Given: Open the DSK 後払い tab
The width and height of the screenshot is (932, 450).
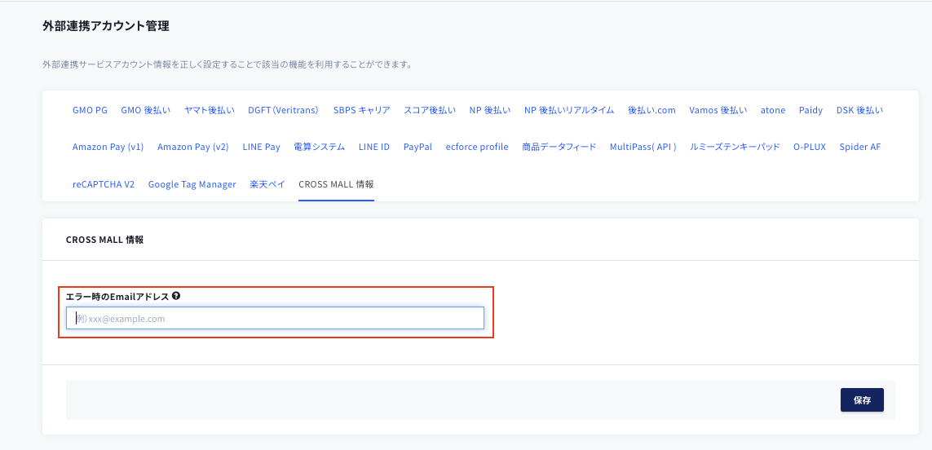Looking at the screenshot, I should pos(859,110).
